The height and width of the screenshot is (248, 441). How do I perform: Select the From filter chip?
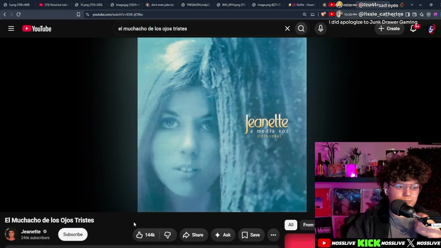pyautogui.click(x=307, y=225)
